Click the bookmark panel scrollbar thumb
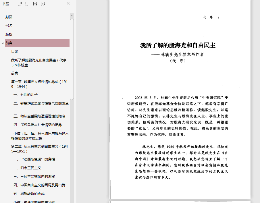Image resolution: width=260 pixels, height=203 pixels. click(x=72, y=59)
